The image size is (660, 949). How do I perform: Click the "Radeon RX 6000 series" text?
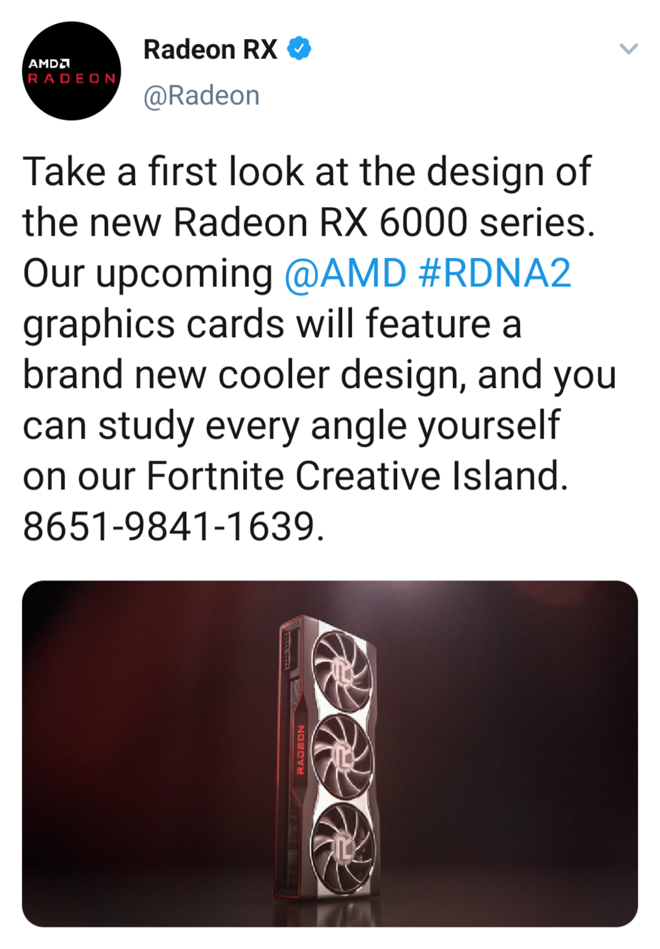(383, 223)
